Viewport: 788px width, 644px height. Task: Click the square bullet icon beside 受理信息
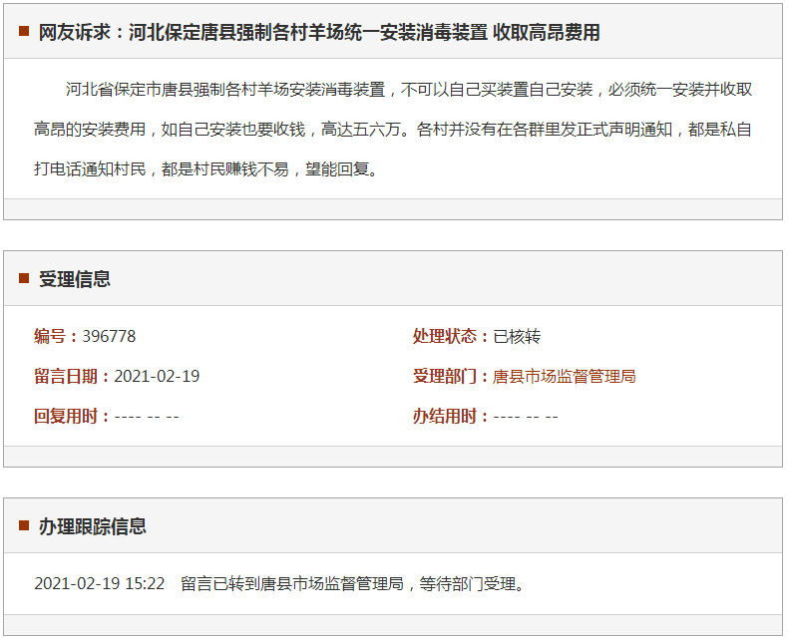(x=24, y=278)
